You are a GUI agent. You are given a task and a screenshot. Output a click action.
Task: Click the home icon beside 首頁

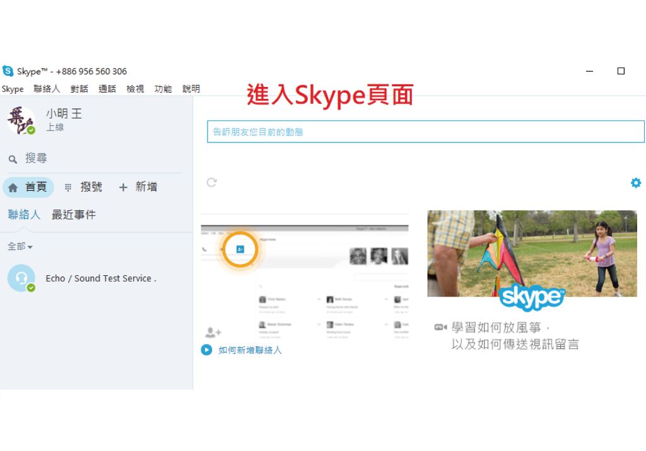13,188
